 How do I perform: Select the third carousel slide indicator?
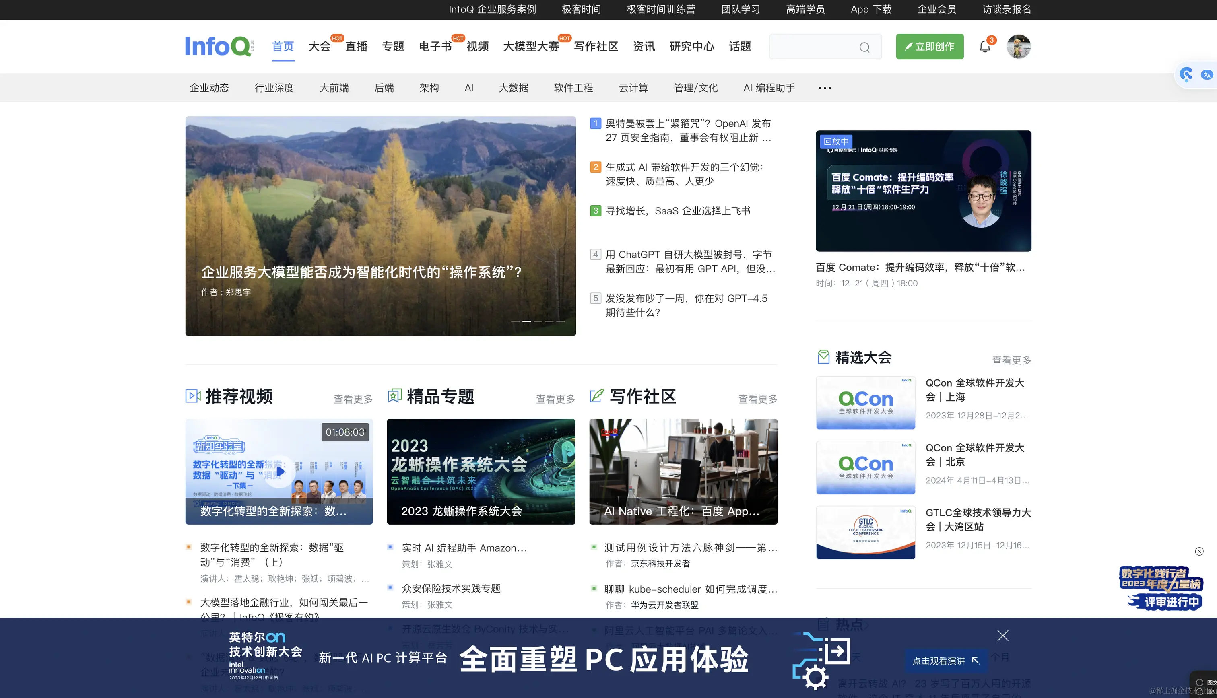point(538,321)
